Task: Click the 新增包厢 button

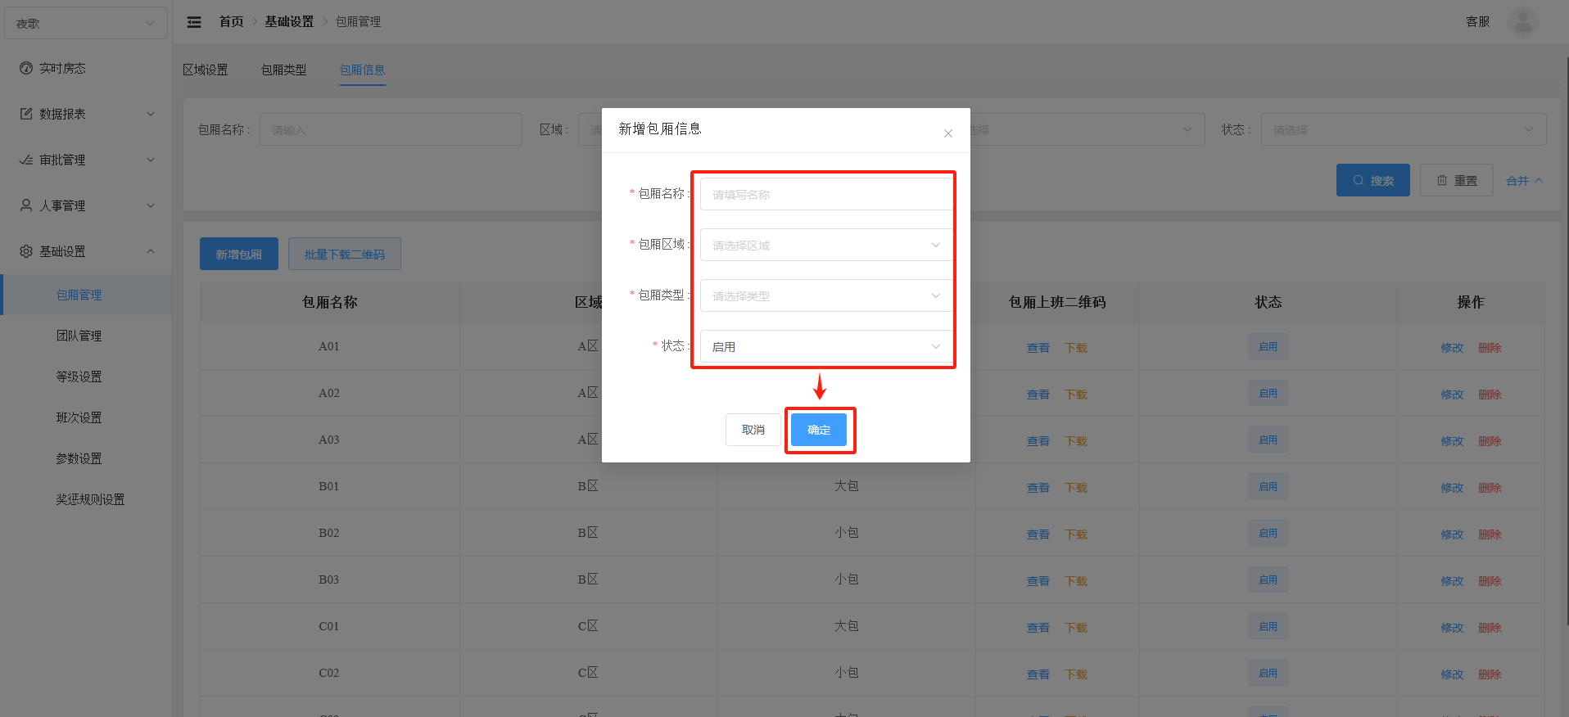Action: click(x=239, y=254)
